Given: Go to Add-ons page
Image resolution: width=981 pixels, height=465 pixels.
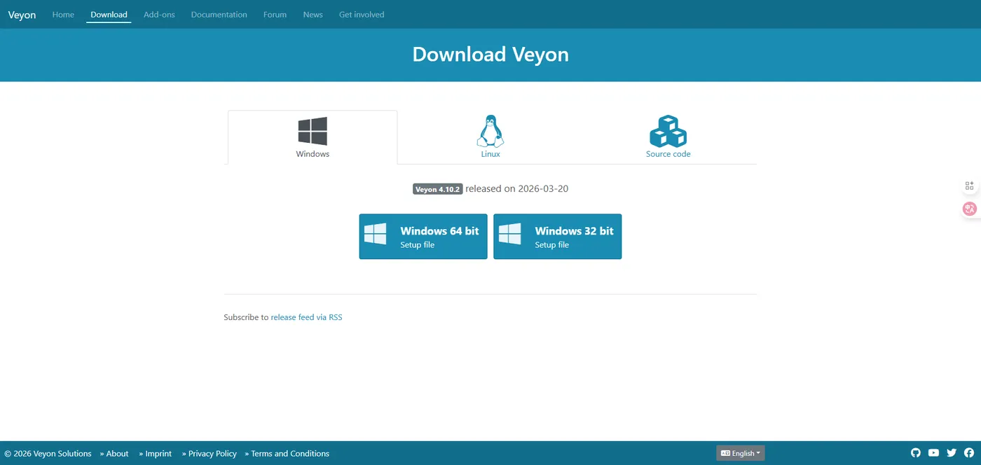Looking at the screenshot, I should pos(159,15).
